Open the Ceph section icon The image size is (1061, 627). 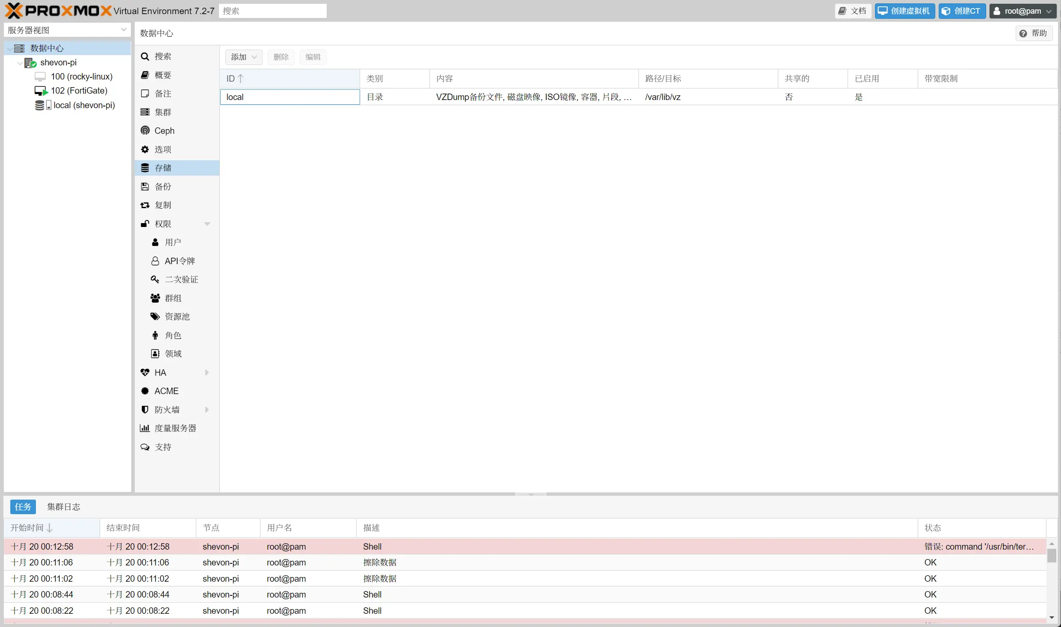(x=145, y=130)
